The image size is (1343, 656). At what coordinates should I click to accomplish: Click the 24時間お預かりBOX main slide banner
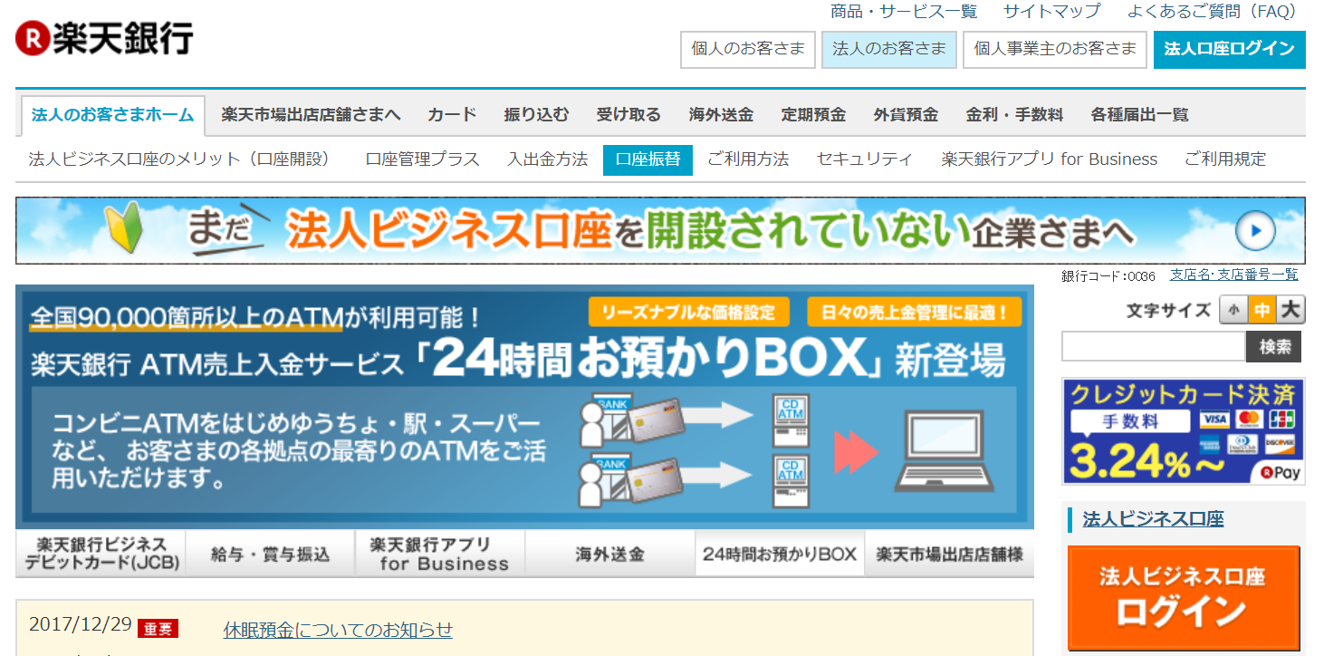pos(524,406)
